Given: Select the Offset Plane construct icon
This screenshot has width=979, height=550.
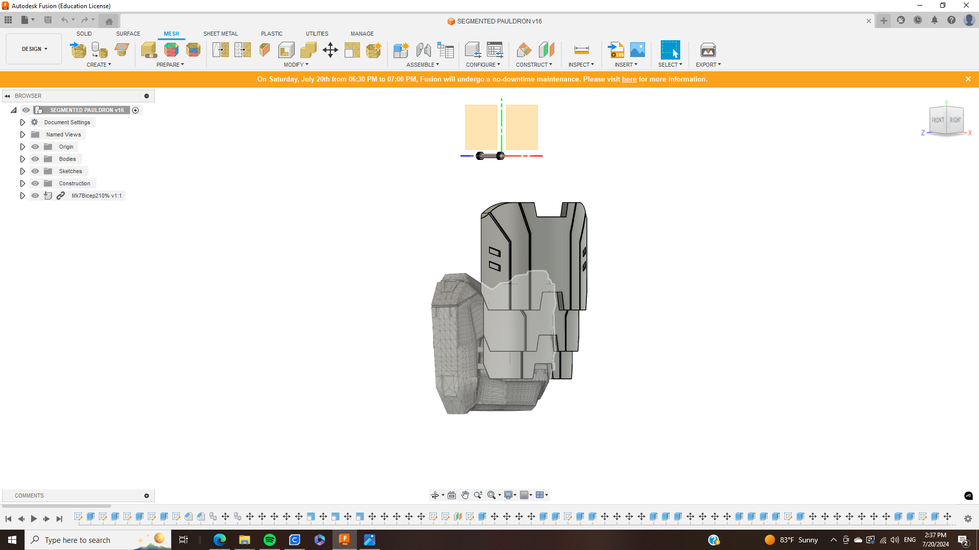Looking at the screenshot, I should point(524,50).
